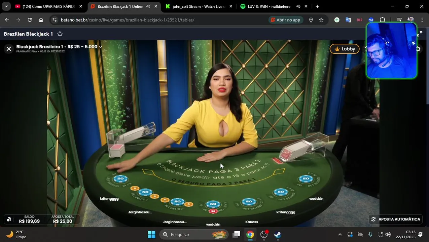This screenshot has height=242, width=429.
Task: View site information icon in address bar
Action: click(55, 20)
